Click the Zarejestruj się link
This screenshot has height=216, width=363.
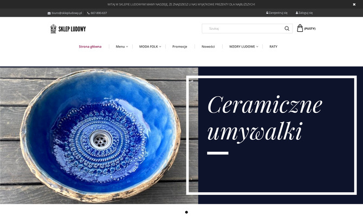click(x=278, y=13)
